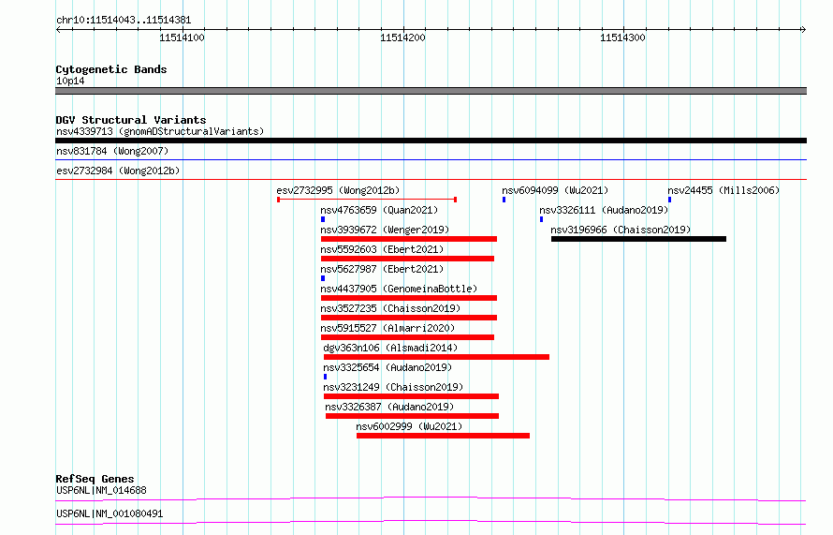The image size is (833, 535).
Task: Click the nsv3326387 (Audano2019) red bar
Action: tap(412, 416)
